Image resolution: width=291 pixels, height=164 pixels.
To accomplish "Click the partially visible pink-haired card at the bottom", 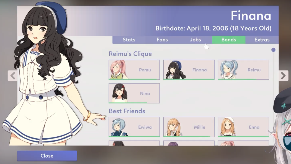I will 243,143.
